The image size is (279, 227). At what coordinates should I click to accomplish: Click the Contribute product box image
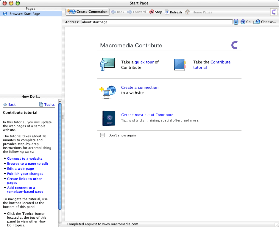(x=109, y=118)
